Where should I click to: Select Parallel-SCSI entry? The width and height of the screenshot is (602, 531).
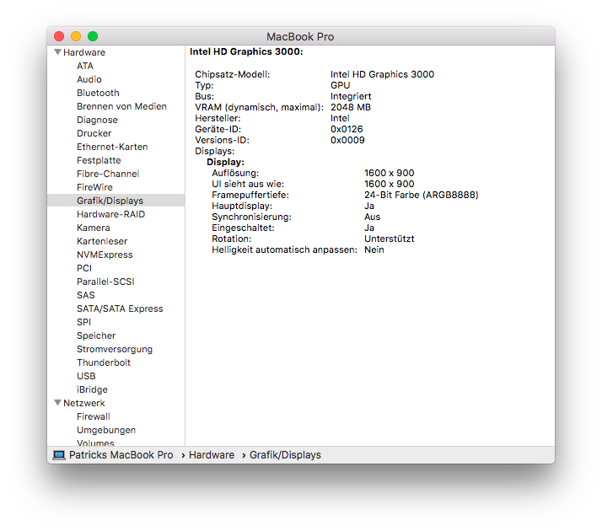pos(105,282)
